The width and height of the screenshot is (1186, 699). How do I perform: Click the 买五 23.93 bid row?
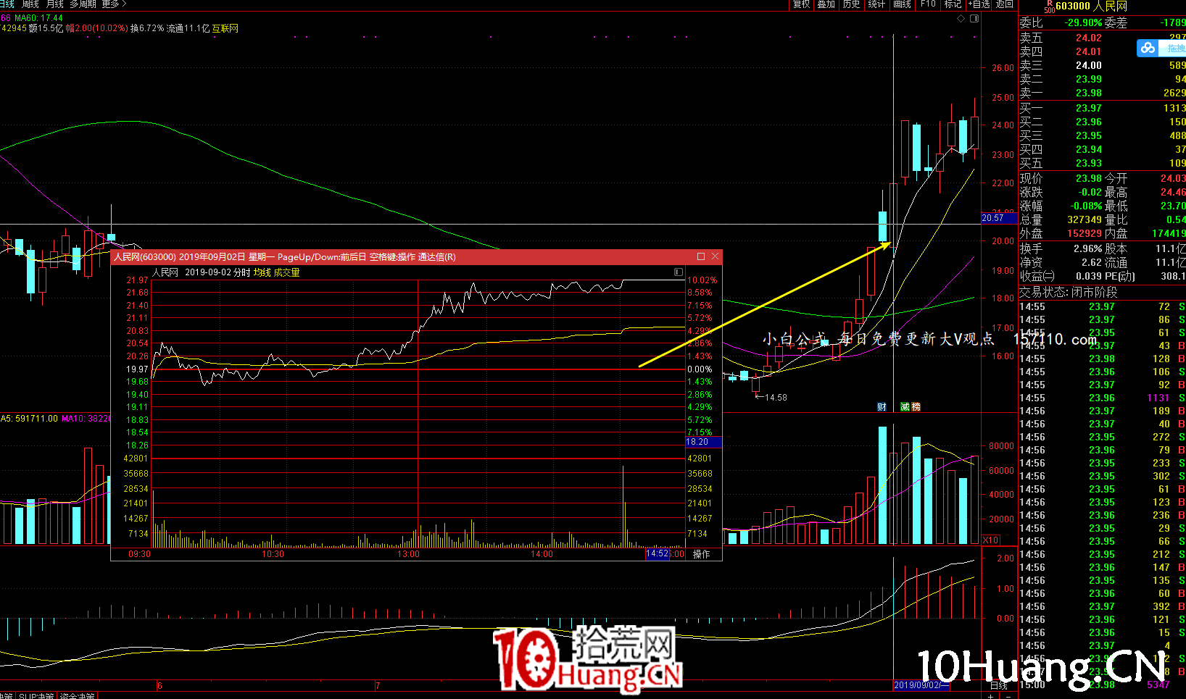coord(1103,163)
